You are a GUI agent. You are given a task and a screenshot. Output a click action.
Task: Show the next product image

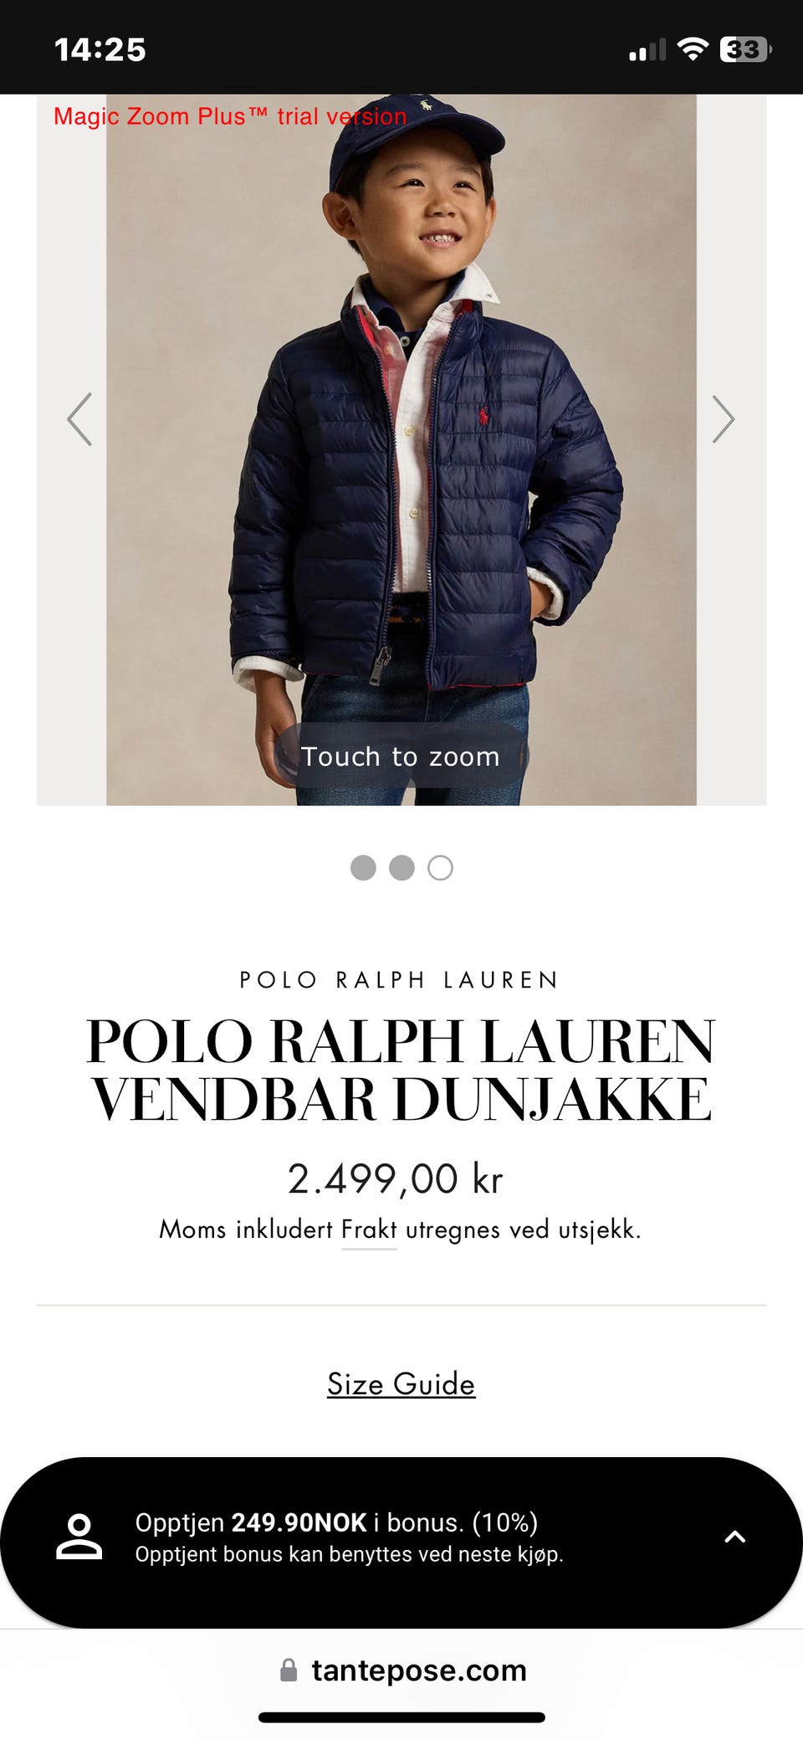coord(724,419)
